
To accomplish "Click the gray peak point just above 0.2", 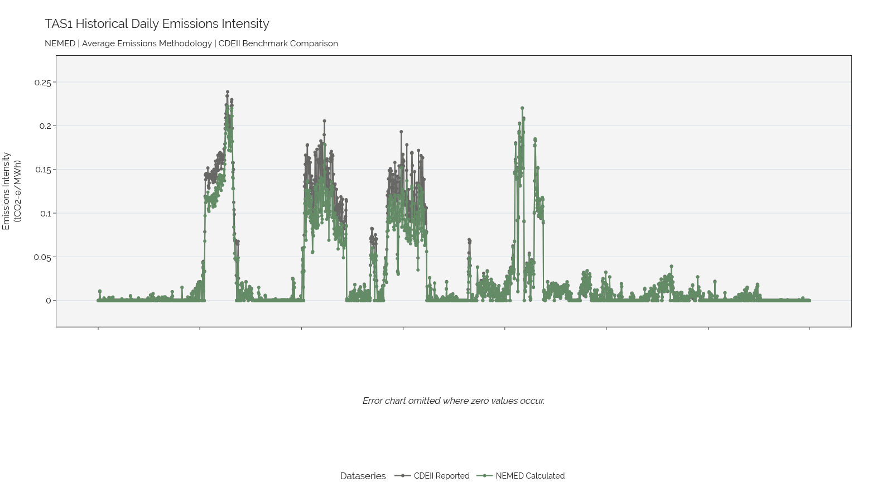I will click(324, 121).
